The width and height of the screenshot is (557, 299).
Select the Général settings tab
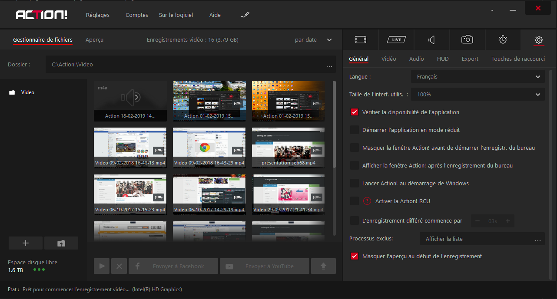point(358,59)
